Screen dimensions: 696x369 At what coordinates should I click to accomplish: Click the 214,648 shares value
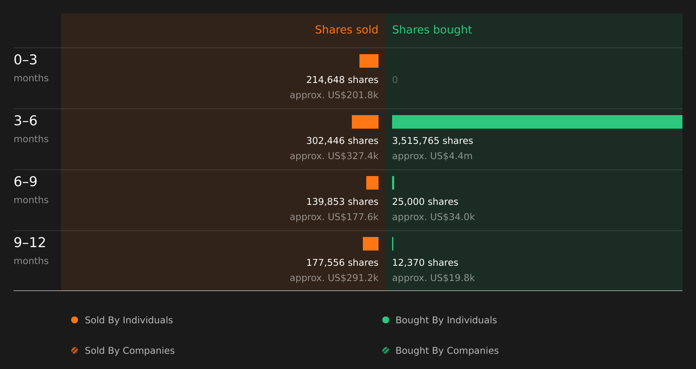click(x=342, y=80)
